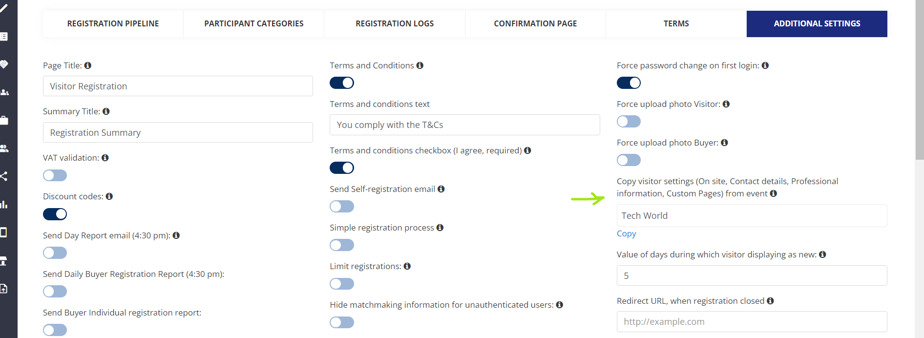Click the Copy link under Tech World

tap(626, 233)
